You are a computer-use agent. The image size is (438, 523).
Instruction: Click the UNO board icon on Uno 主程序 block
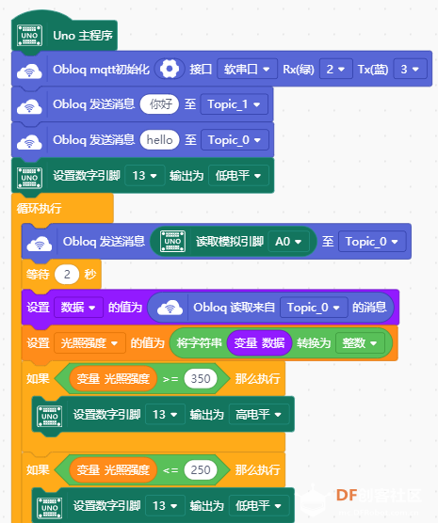pyautogui.click(x=29, y=36)
